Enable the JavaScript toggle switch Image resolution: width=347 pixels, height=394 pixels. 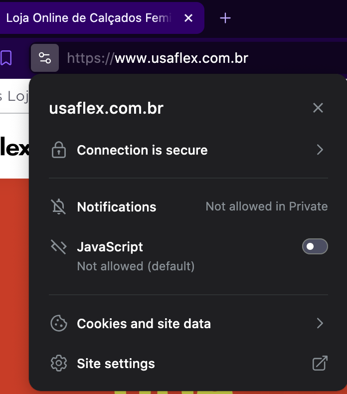315,247
